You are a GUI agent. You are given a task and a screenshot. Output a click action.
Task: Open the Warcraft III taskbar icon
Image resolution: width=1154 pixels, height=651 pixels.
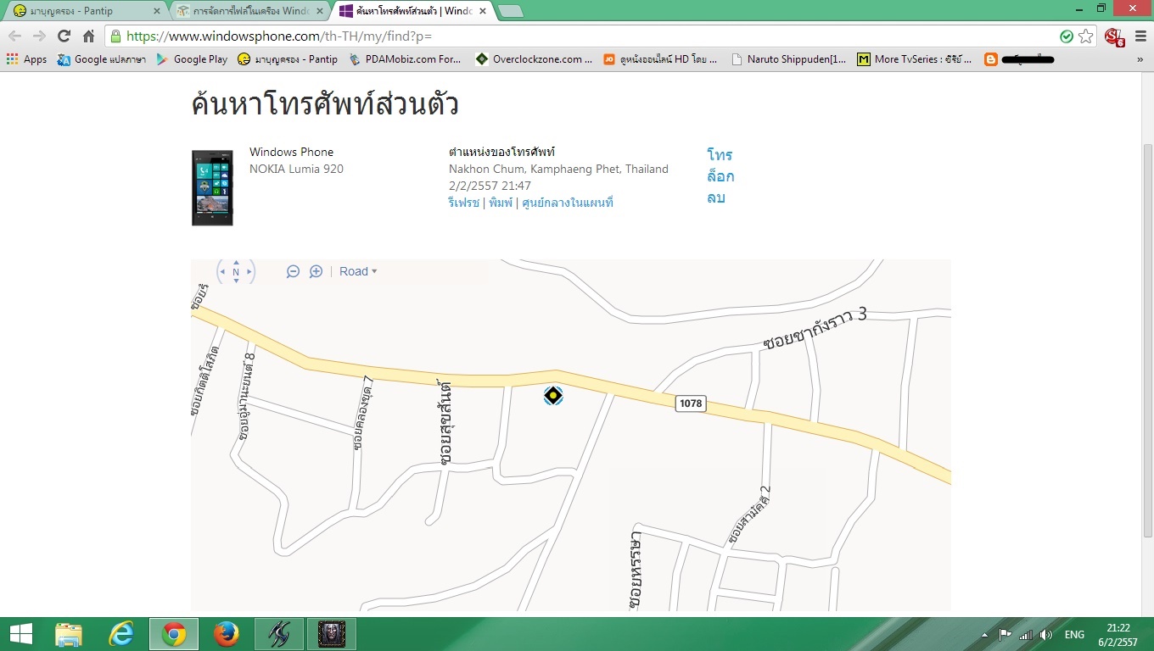pos(332,634)
